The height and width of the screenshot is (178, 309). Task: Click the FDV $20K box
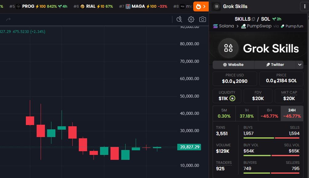point(258,96)
